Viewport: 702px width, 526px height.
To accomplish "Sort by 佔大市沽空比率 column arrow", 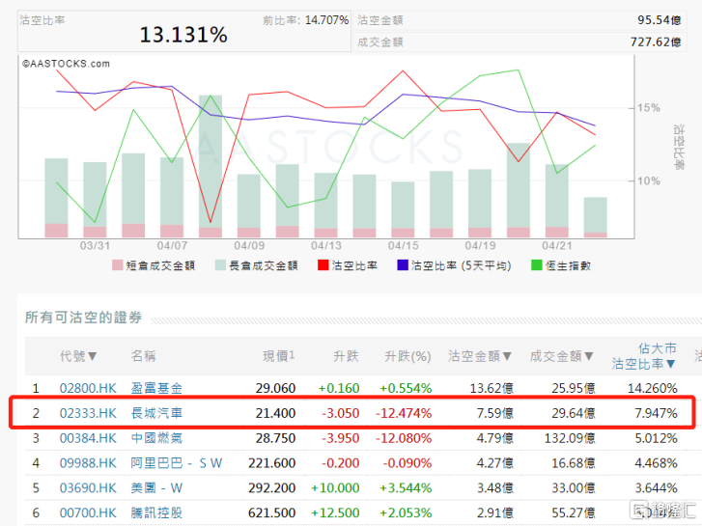I will coord(671,364).
